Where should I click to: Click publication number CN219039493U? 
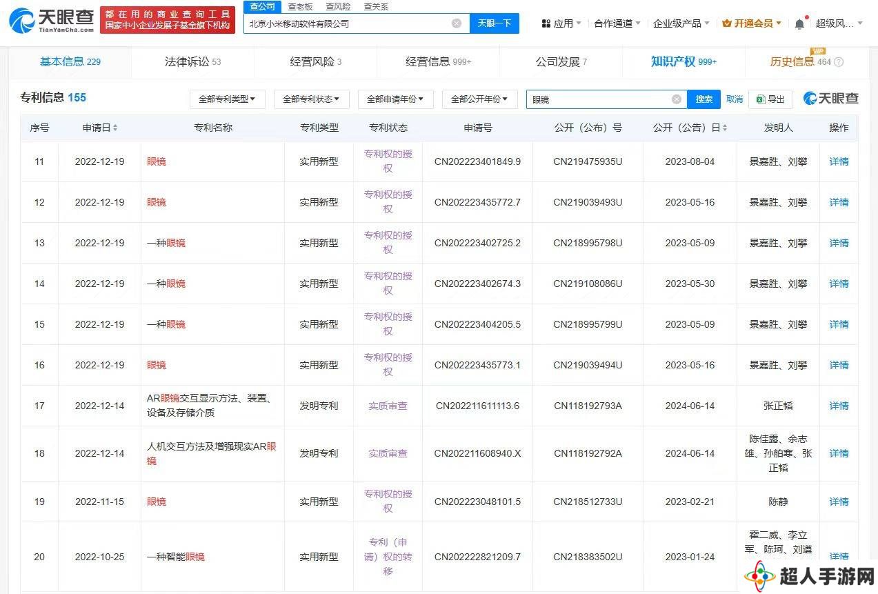pos(588,202)
